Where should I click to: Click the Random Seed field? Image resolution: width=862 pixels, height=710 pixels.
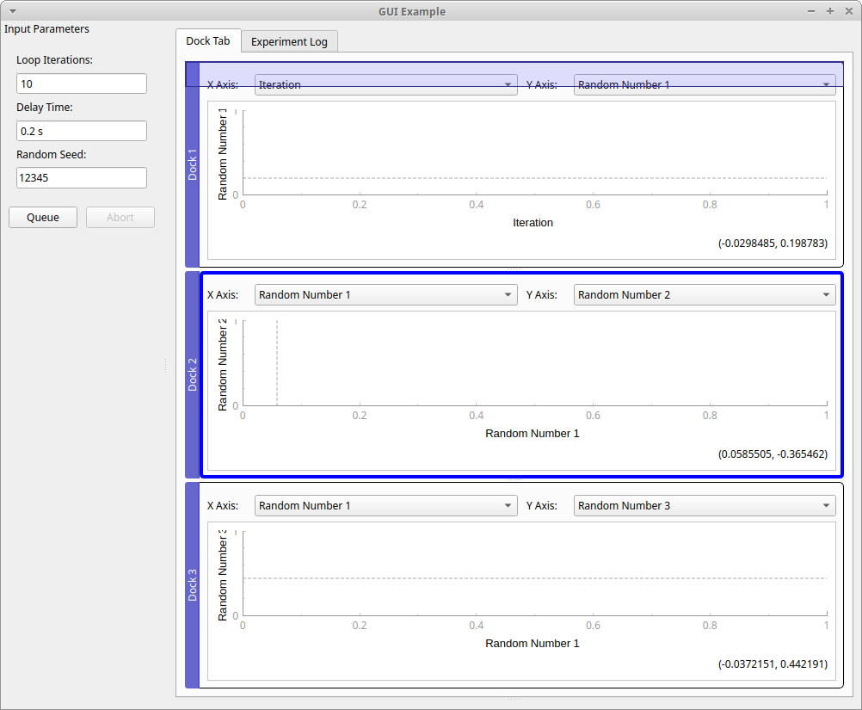tap(82, 177)
